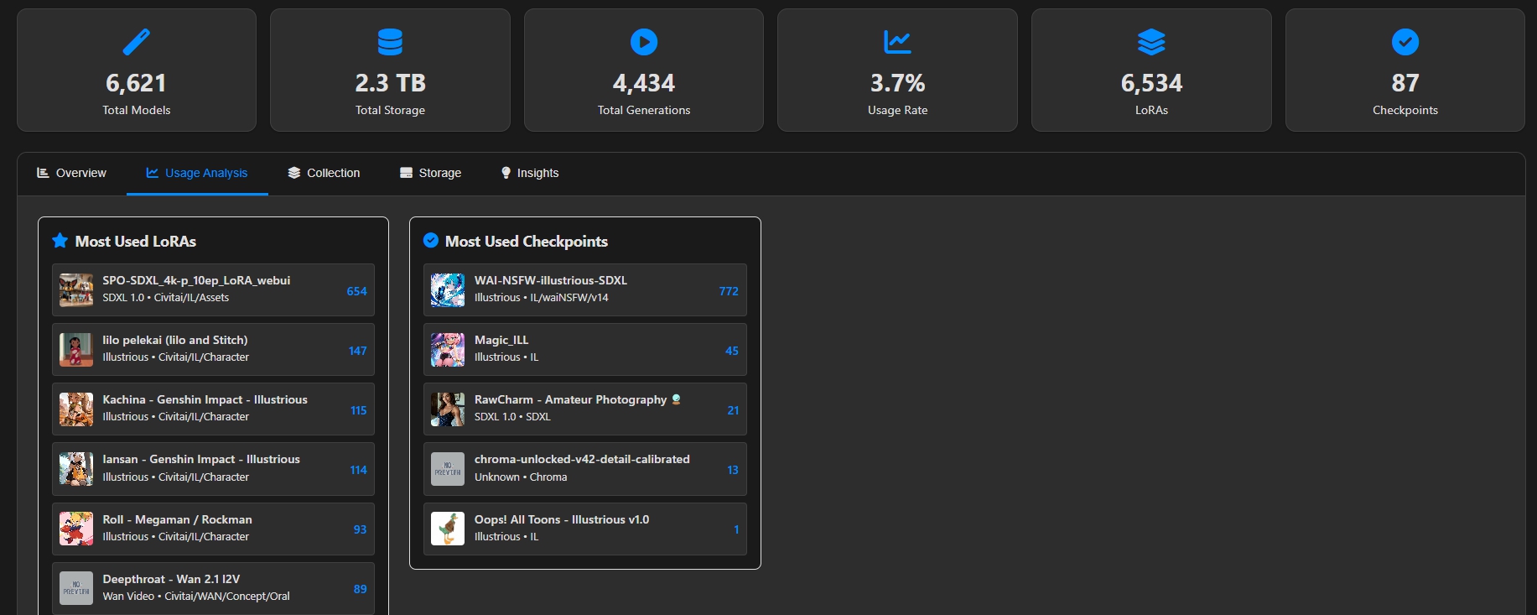Open RawCharm Amateur Photography thumbnail

tap(448, 409)
